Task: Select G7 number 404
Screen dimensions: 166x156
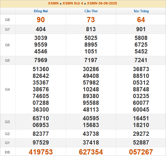Action: (41, 29)
